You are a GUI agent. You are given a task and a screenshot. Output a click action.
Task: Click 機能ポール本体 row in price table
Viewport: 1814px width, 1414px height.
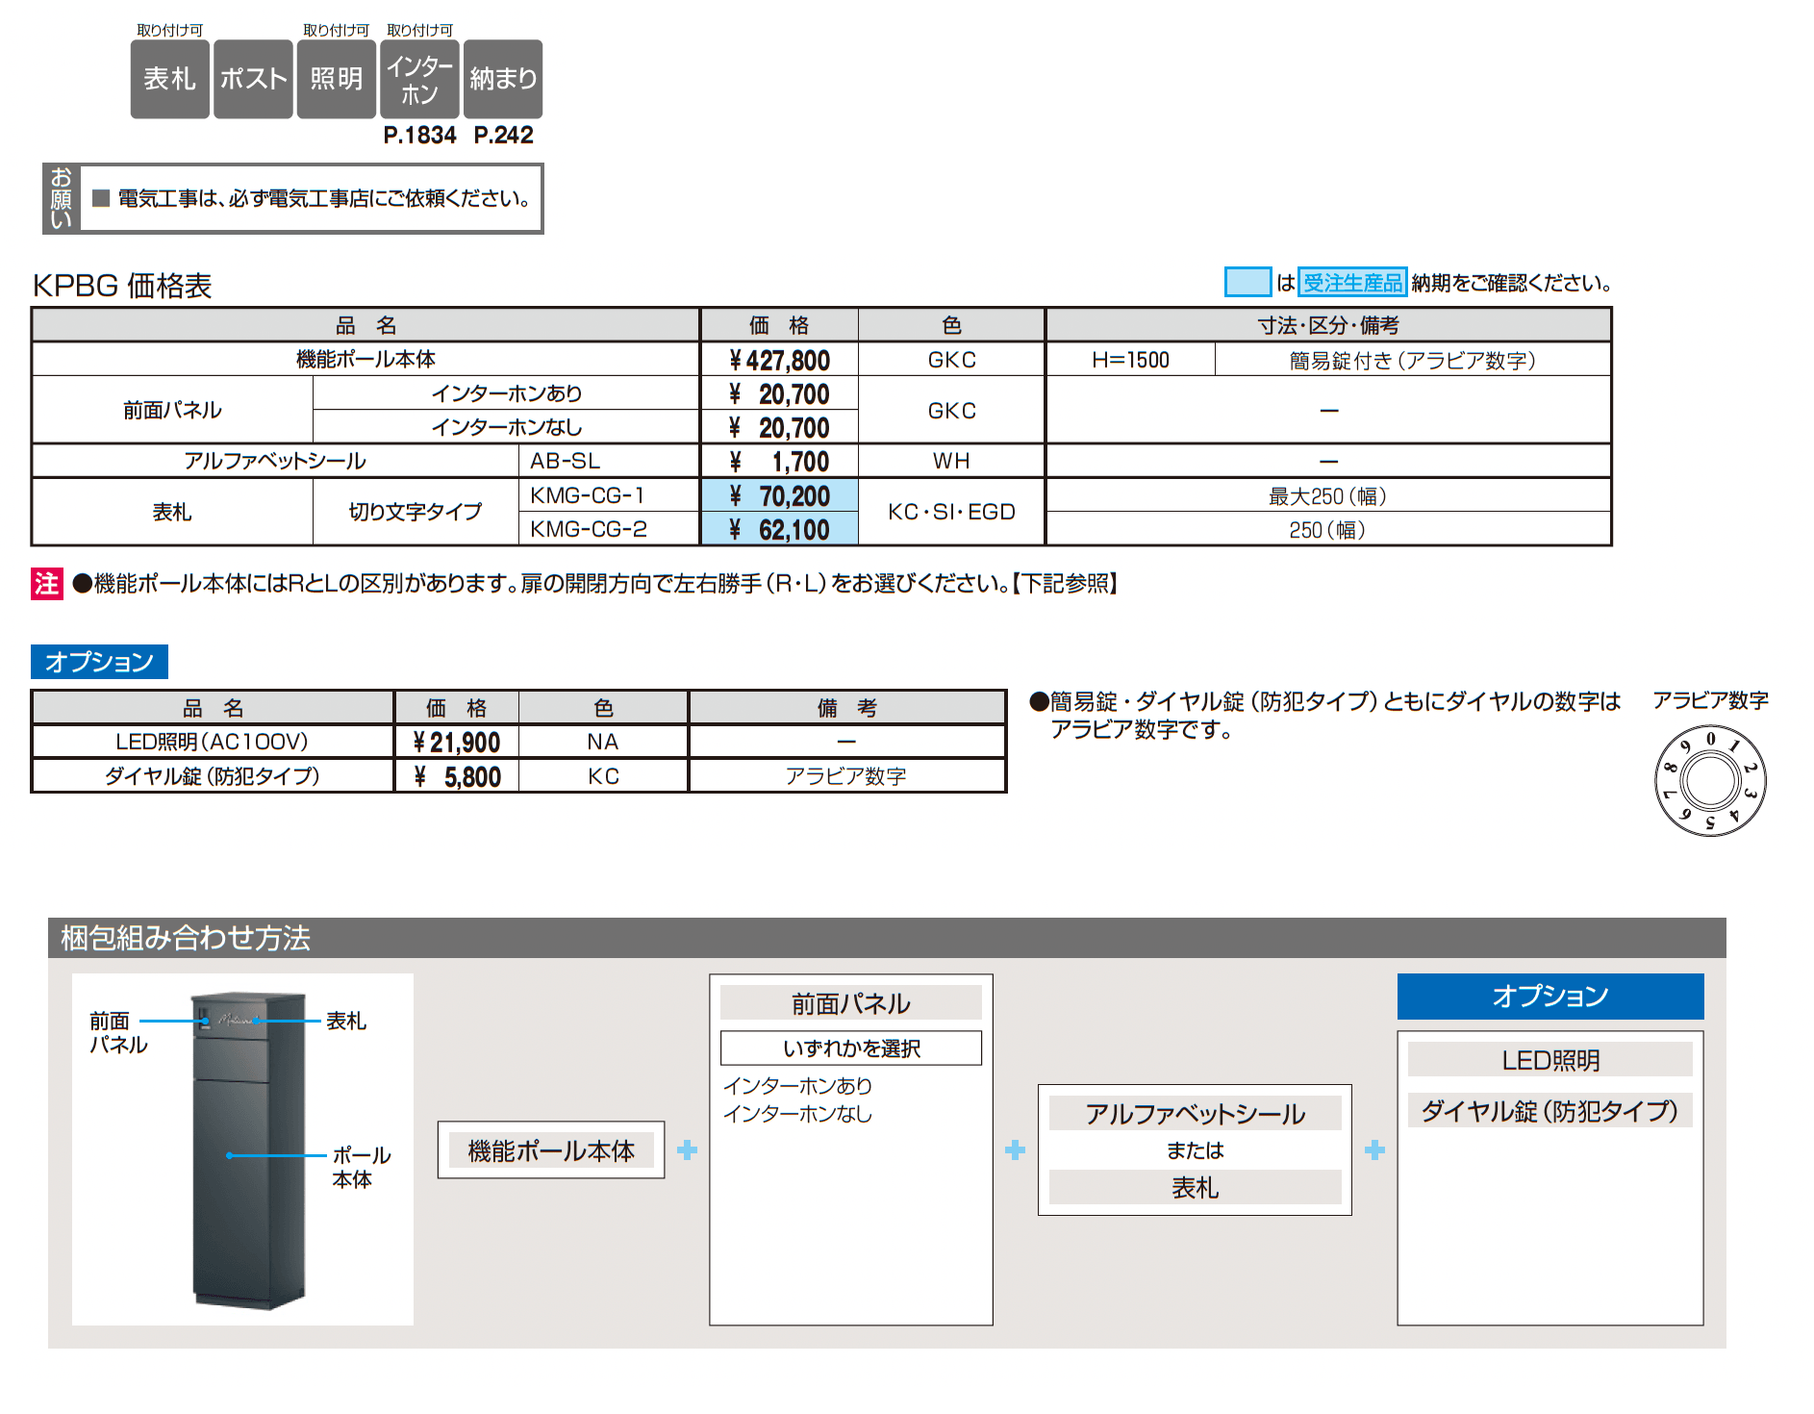tap(365, 359)
